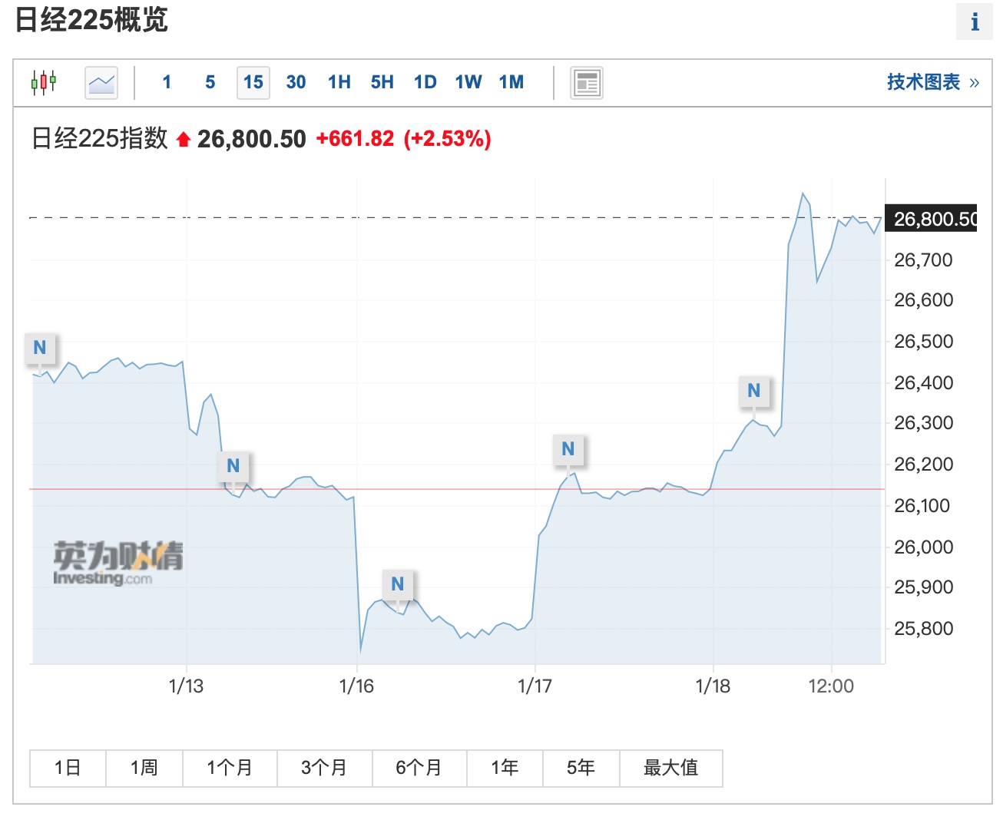Image resolution: width=1003 pixels, height=820 pixels.
Task: Open the news marker above 1/16 low
Action: [398, 584]
